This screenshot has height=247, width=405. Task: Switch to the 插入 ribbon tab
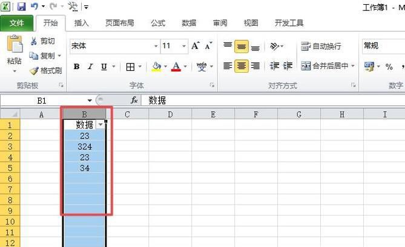81,23
